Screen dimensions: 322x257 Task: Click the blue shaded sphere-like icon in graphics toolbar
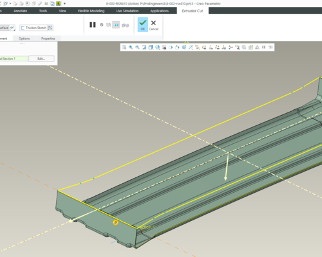tap(184, 48)
